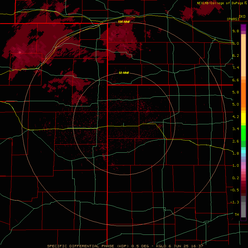This screenshot has width=248, height=248.
Task: Click the 0.5 DEG elevation in caption
Action: click(140, 246)
